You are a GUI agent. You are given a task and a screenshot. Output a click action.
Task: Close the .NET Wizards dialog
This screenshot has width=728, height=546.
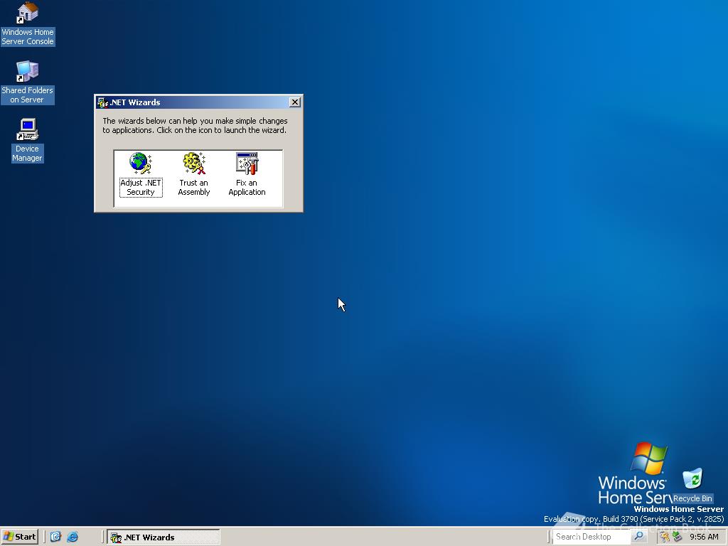(295, 102)
